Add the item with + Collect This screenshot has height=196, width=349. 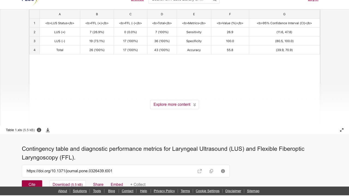tap(138, 184)
